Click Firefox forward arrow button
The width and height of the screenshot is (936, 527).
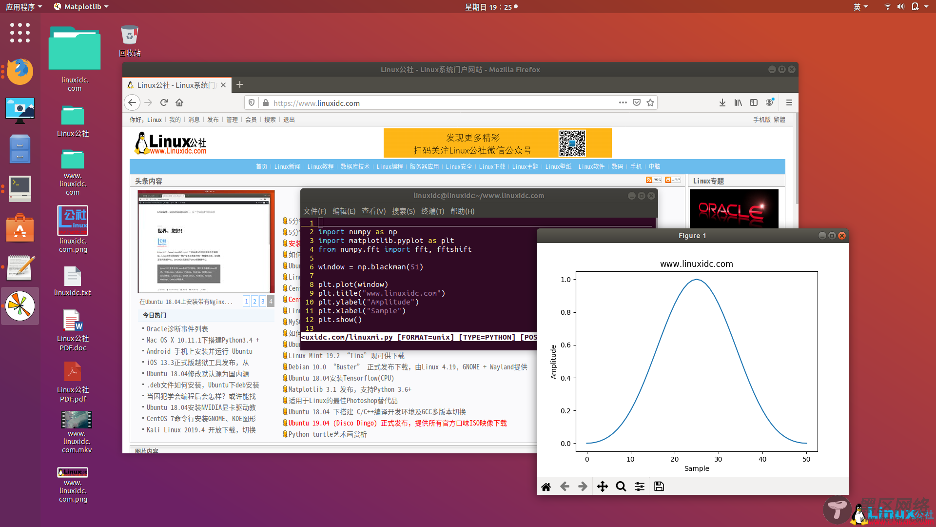click(x=148, y=102)
